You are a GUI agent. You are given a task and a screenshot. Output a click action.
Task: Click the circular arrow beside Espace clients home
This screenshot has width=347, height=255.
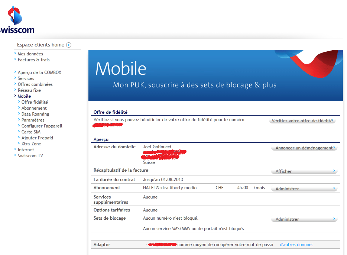tap(69, 45)
